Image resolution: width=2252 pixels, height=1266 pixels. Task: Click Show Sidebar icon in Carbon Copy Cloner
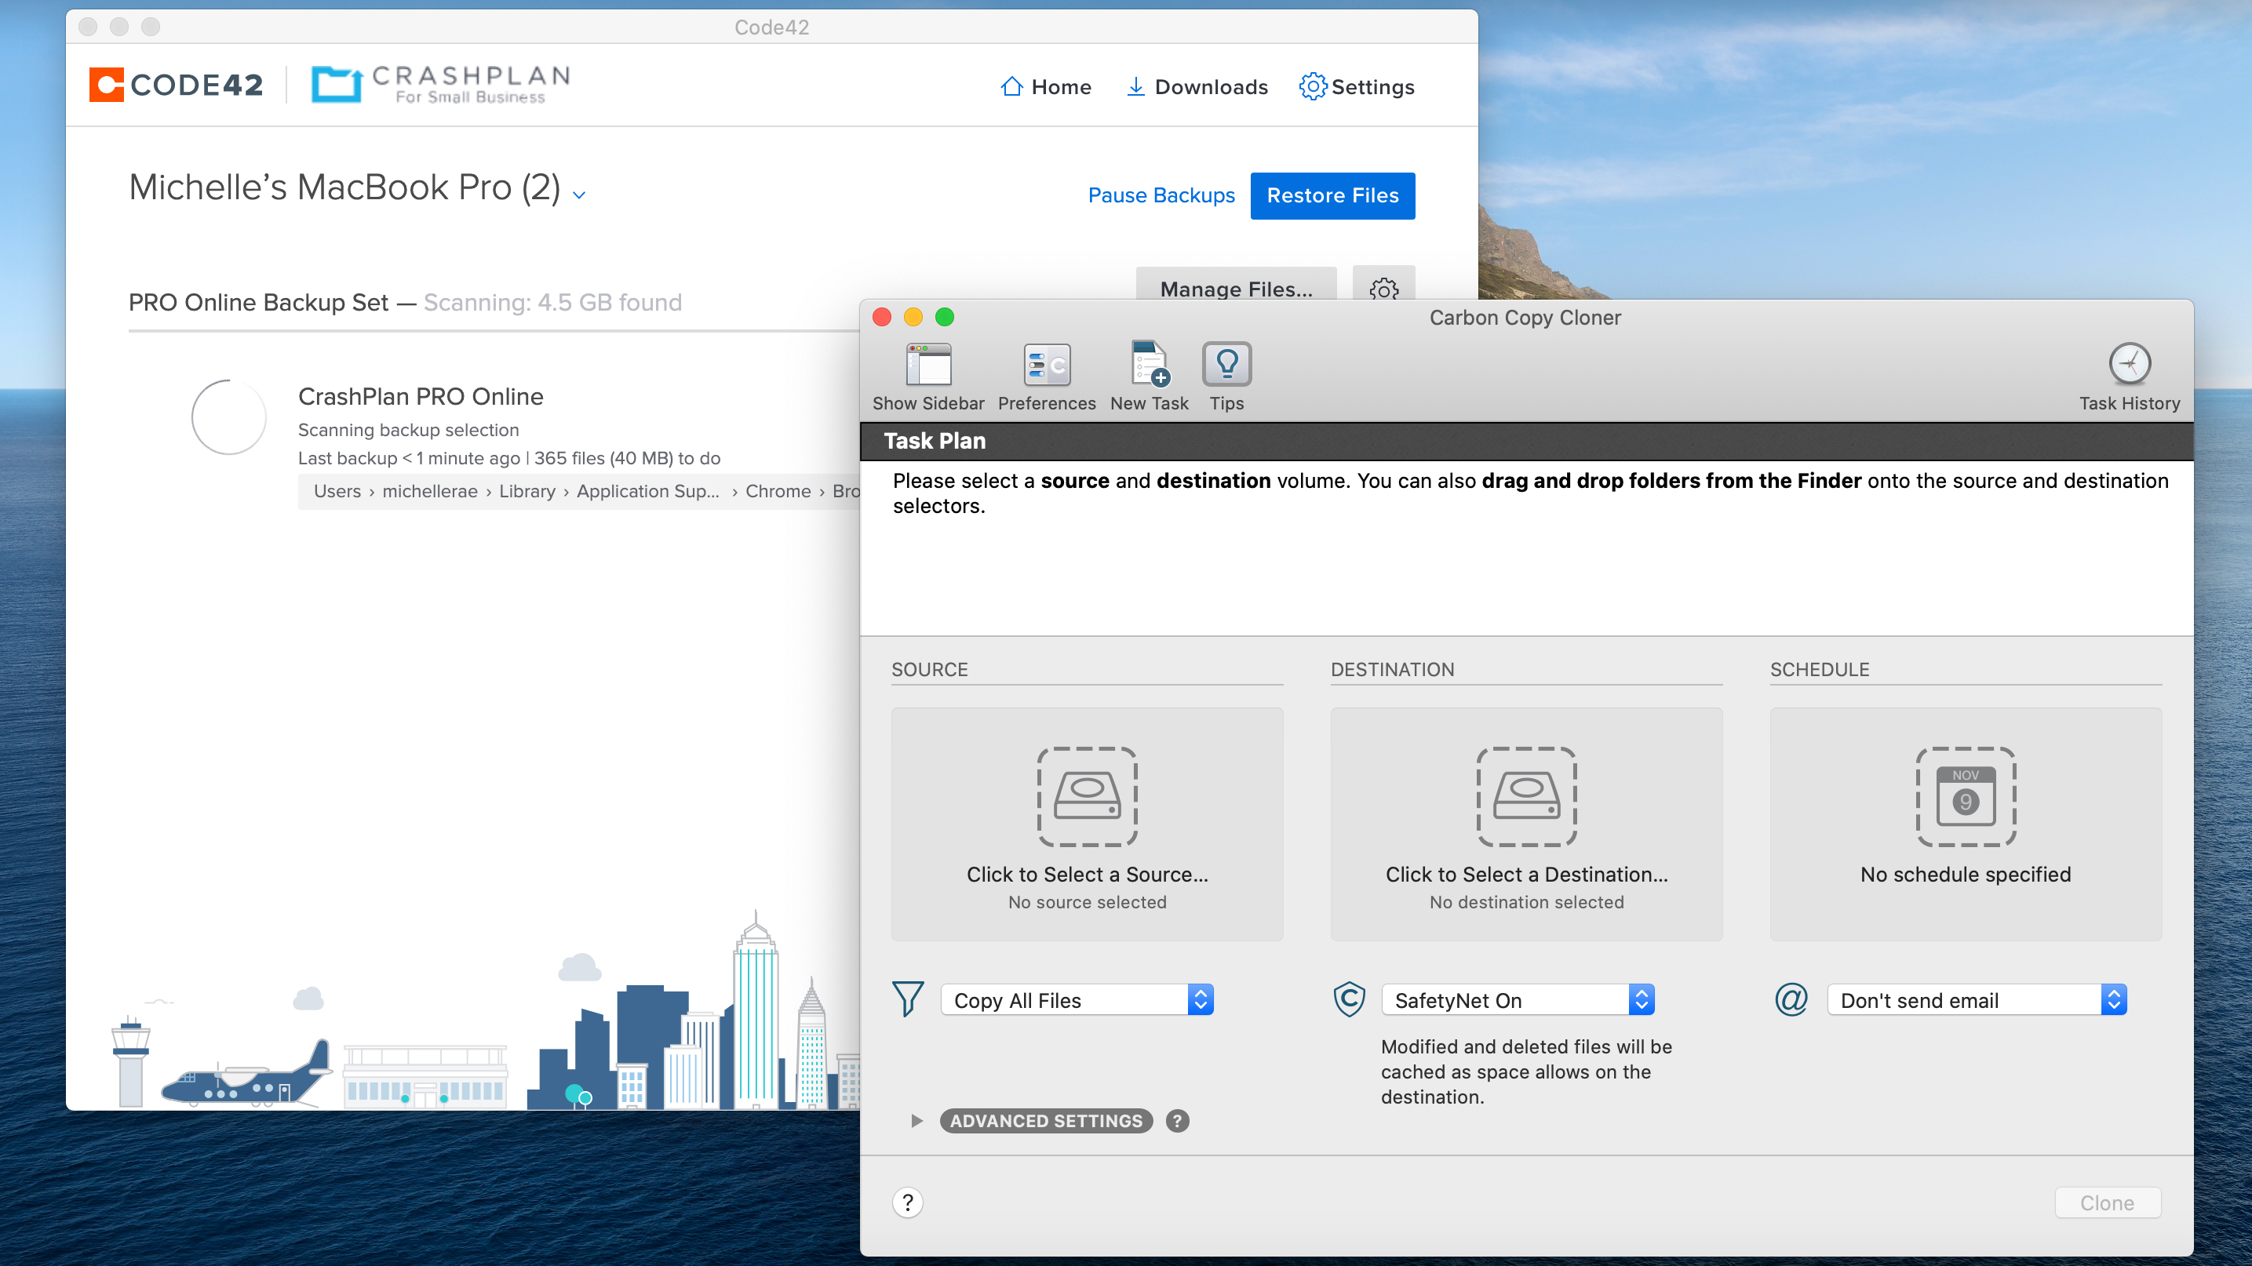click(927, 364)
